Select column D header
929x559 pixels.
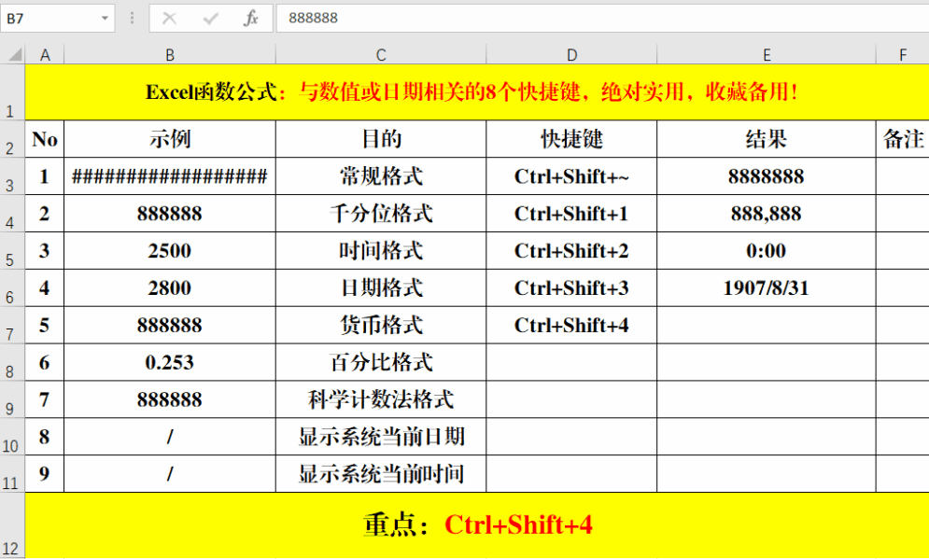tap(571, 55)
